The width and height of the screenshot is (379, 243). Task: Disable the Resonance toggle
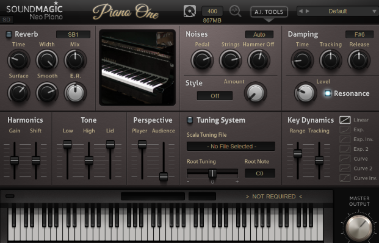coord(328,93)
